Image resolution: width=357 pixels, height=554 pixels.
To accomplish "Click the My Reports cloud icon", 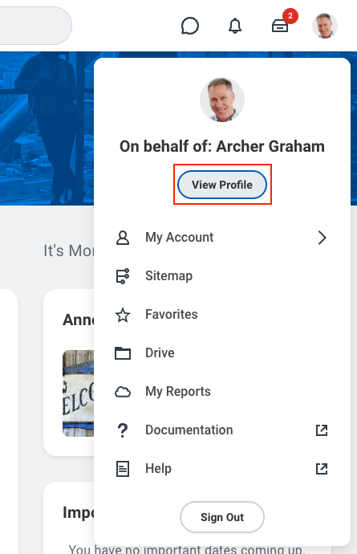I will coord(123,392).
